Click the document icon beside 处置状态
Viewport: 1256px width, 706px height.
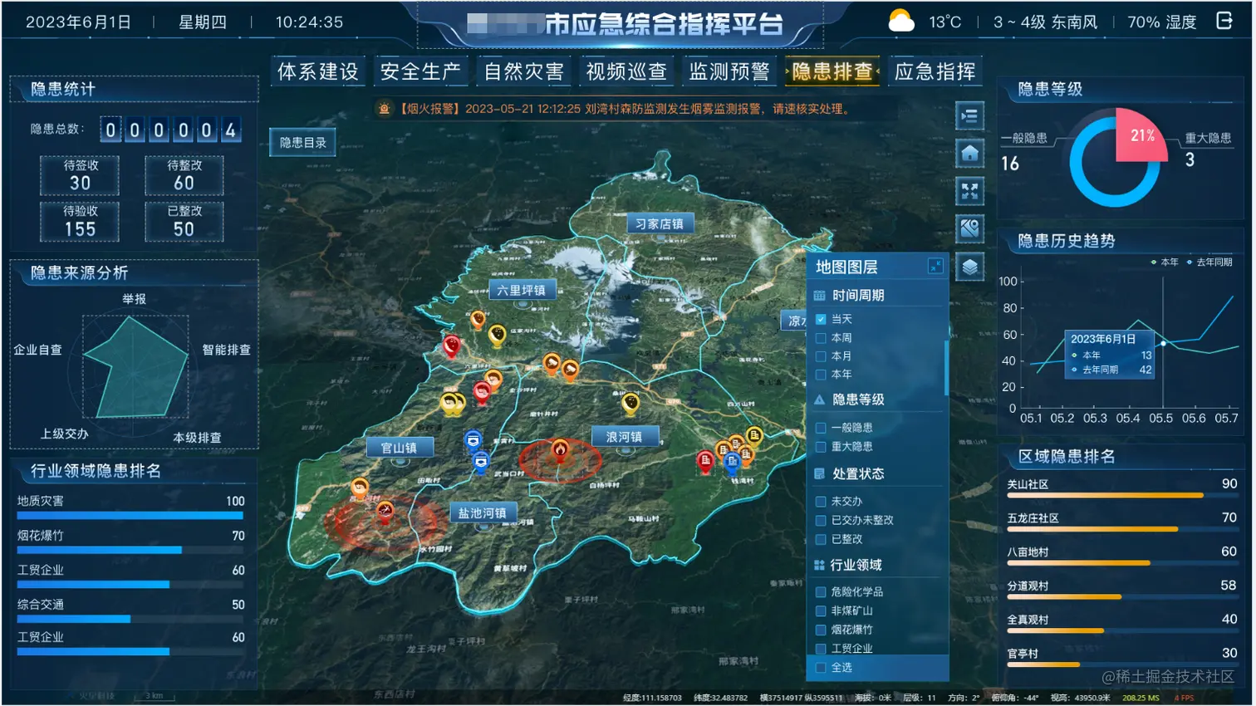point(819,473)
